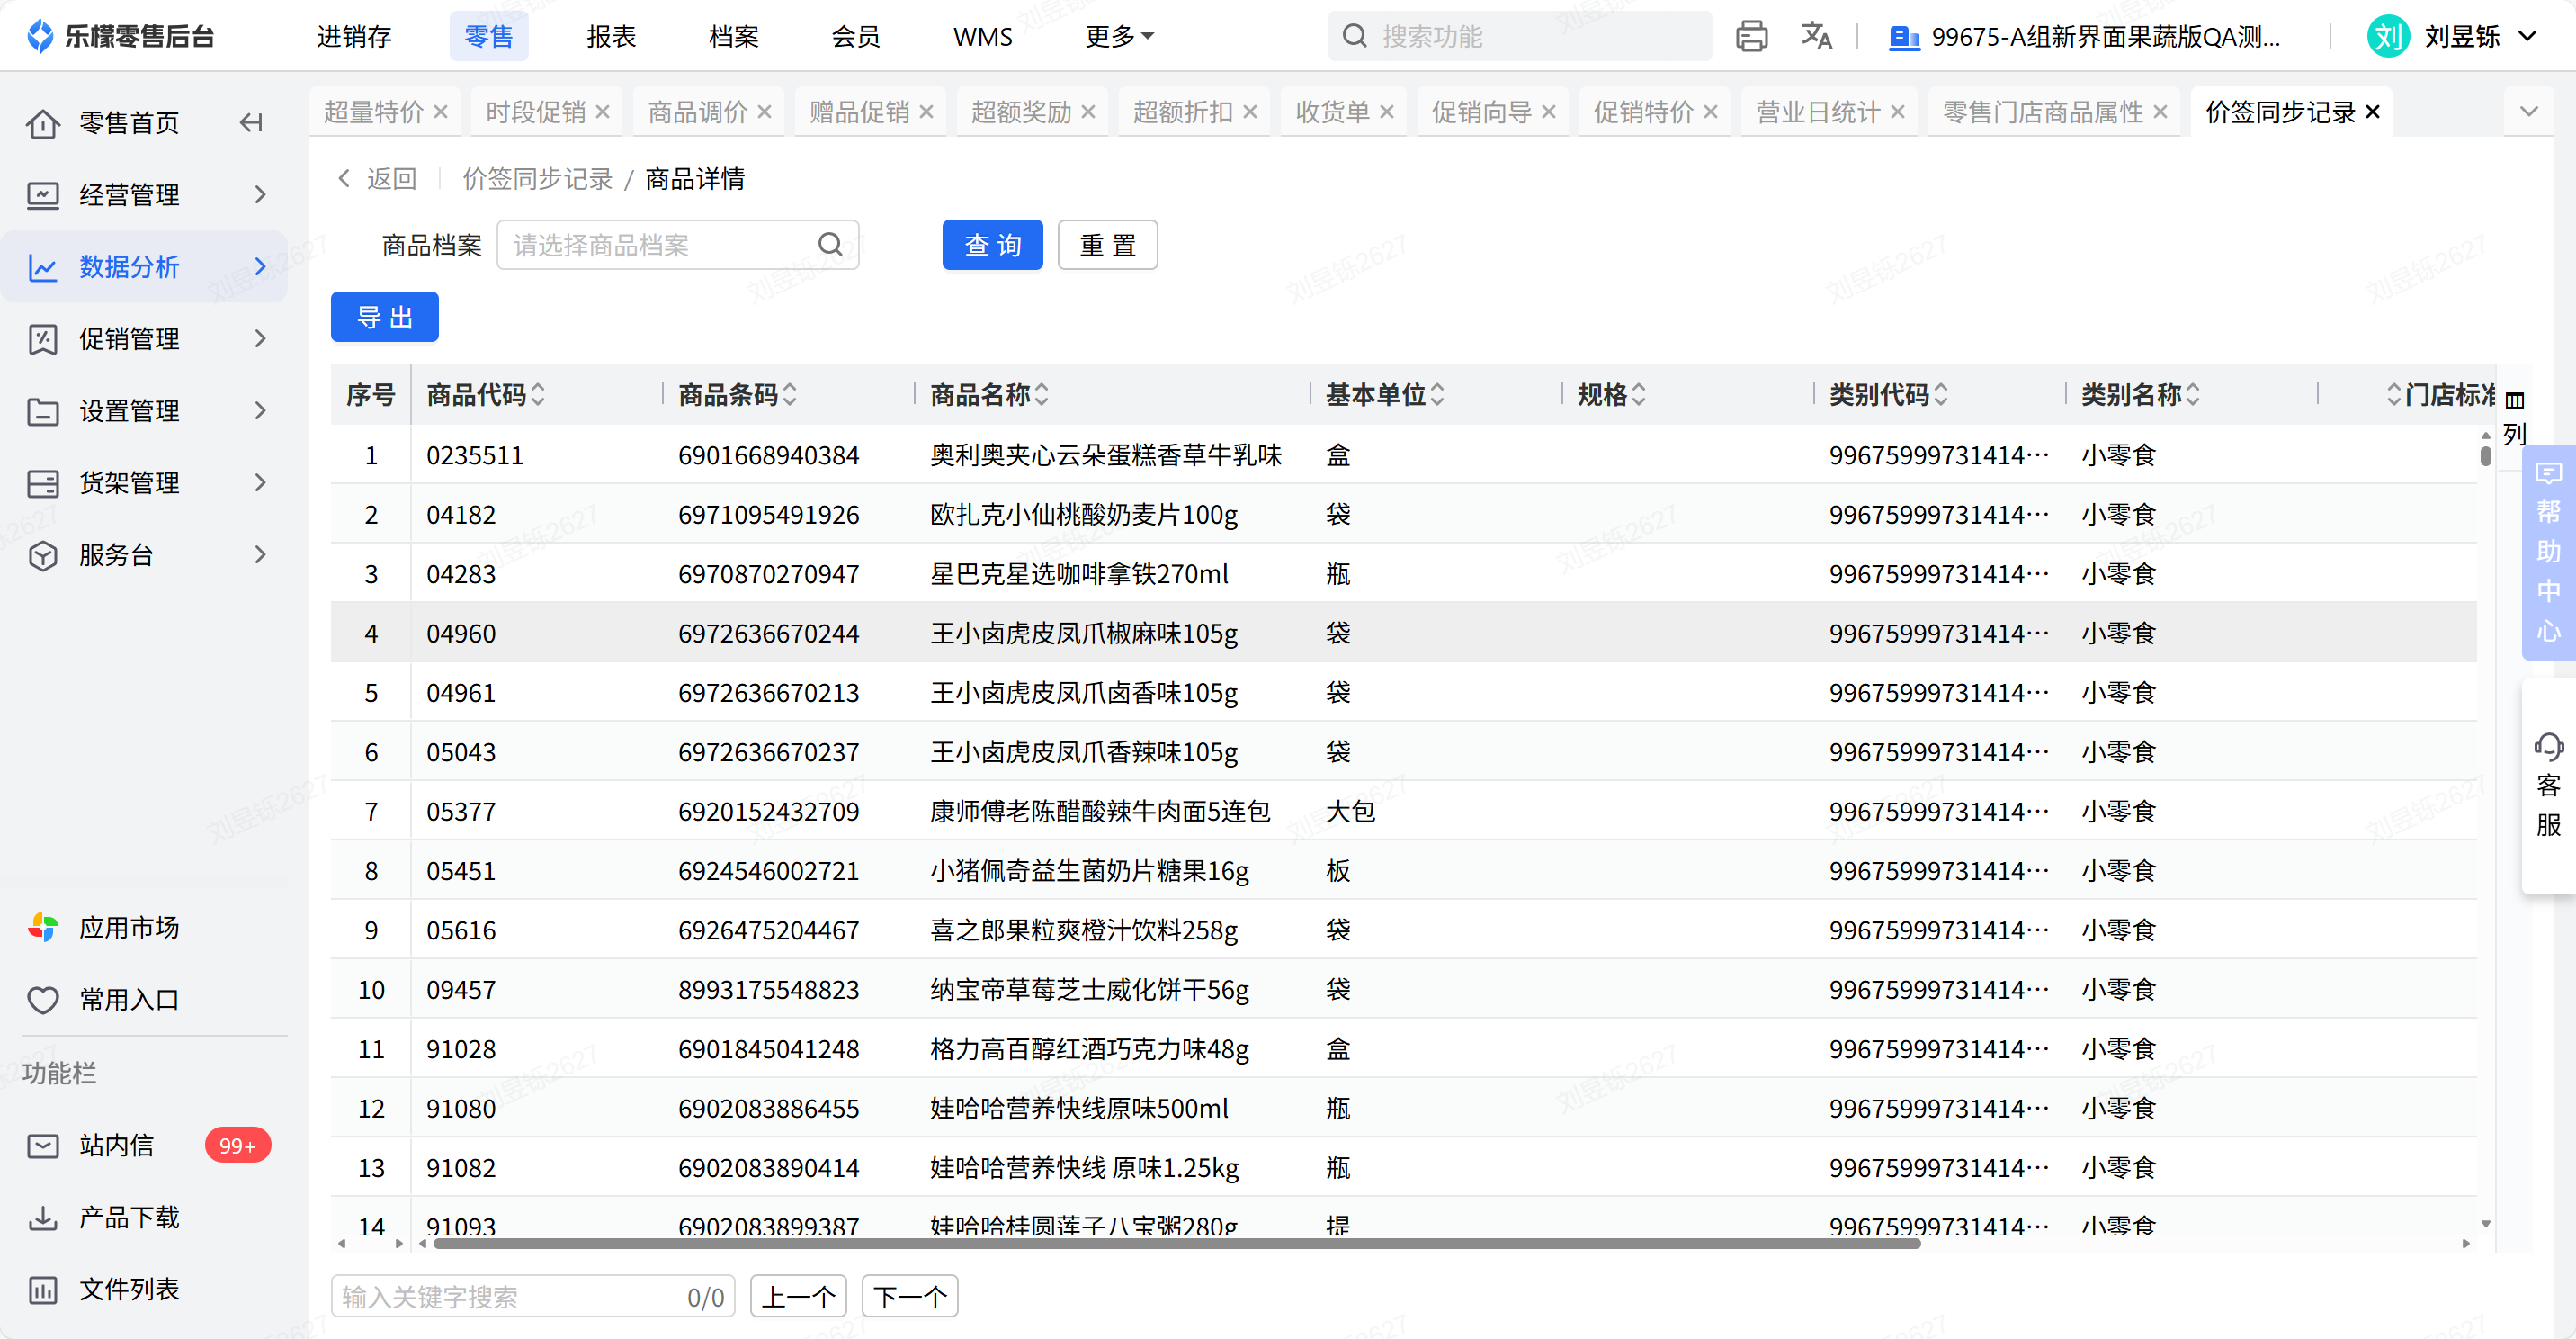This screenshot has width=2576, height=1339.
Task: Sort by 商品代码 column
Action: click(538, 394)
